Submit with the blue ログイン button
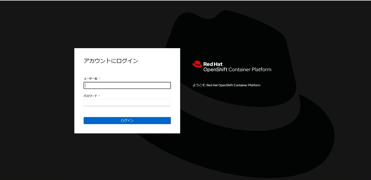The image size is (371, 180). coord(127,120)
